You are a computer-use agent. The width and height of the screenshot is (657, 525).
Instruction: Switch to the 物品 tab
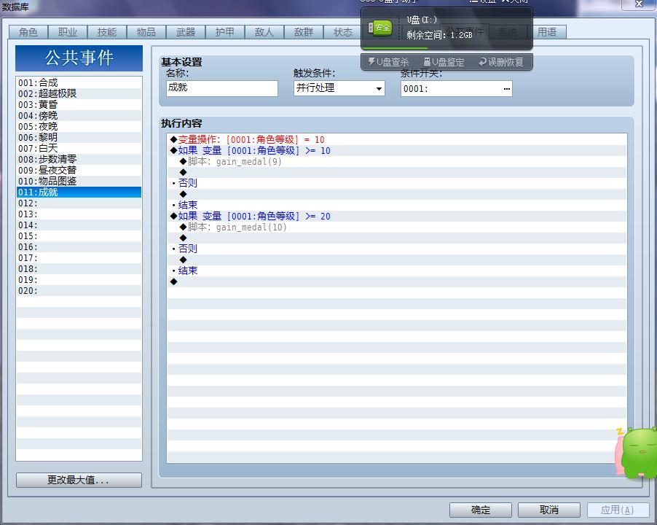146,32
